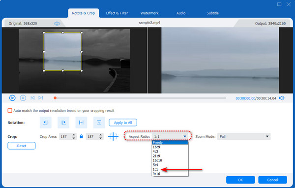Switch to the Rotate & Crop tab
The height and width of the screenshot is (188, 295).
click(x=84, y=13)
